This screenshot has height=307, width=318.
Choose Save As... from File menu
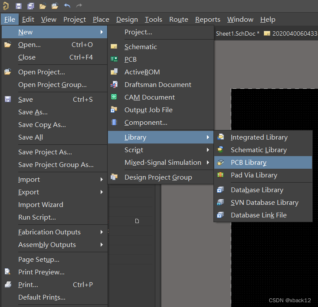tap(54, 112)
